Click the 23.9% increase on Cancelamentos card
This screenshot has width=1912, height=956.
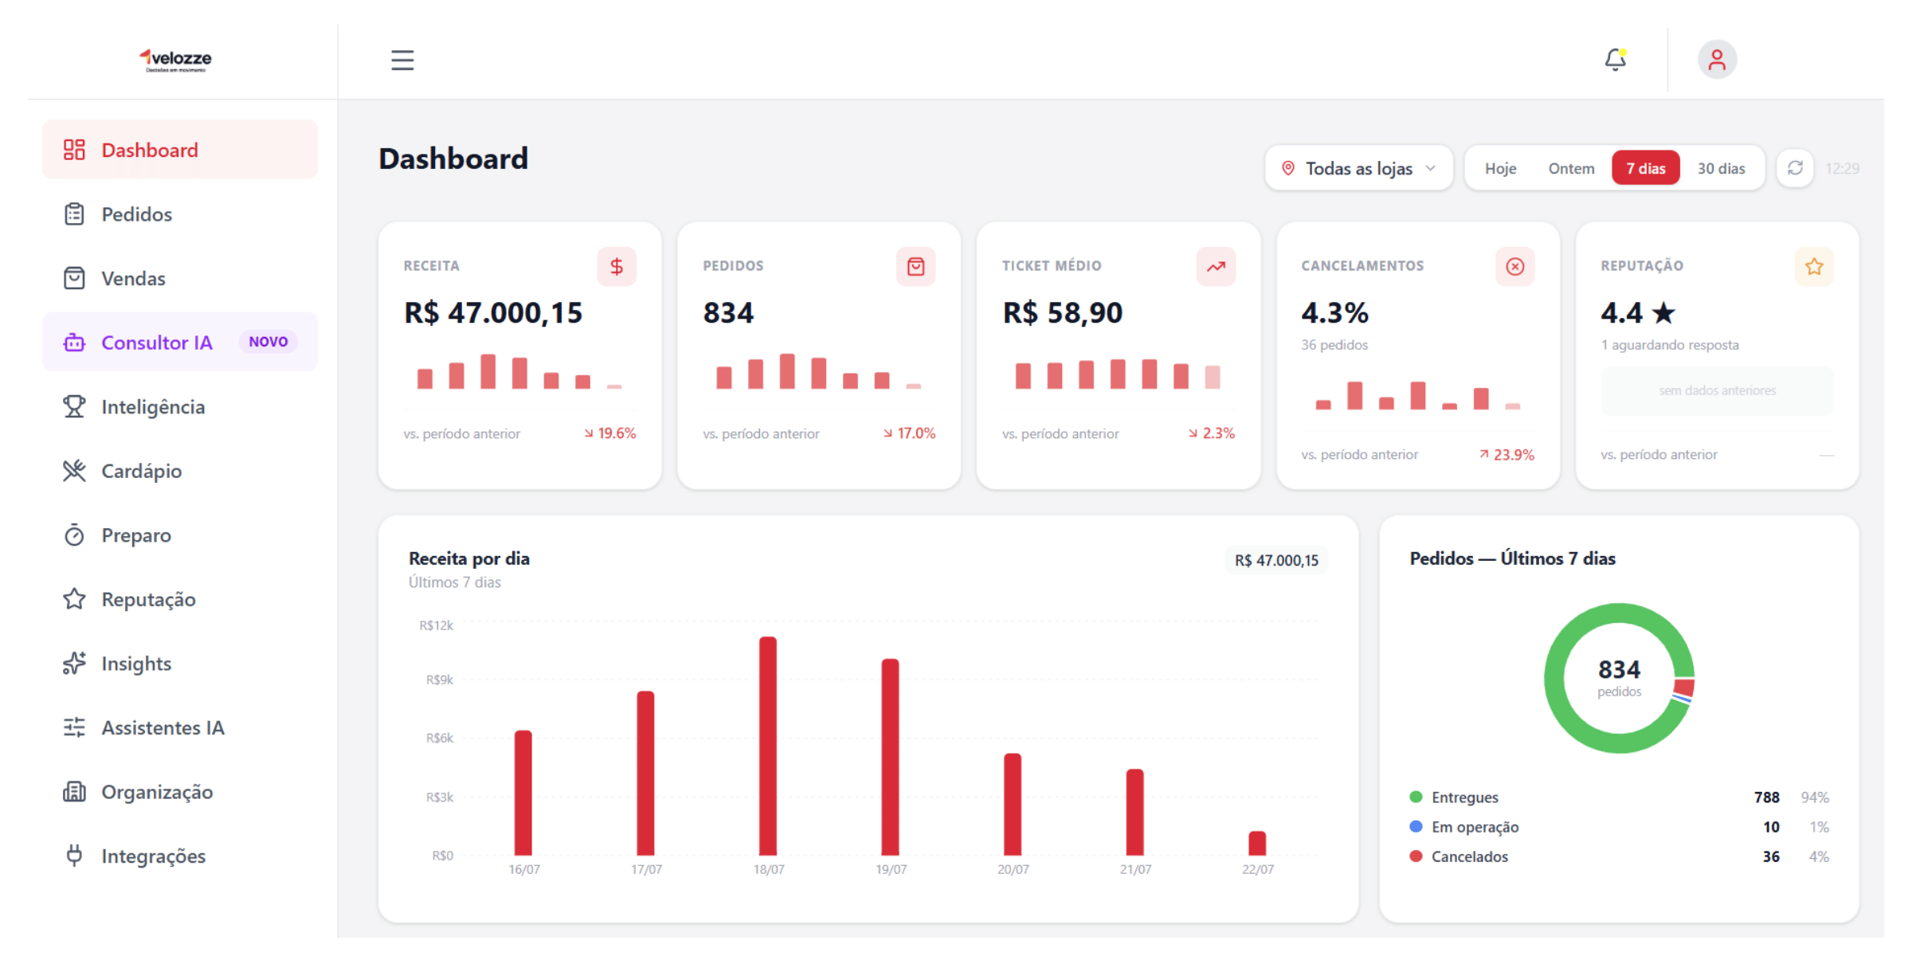(1507, 455)
